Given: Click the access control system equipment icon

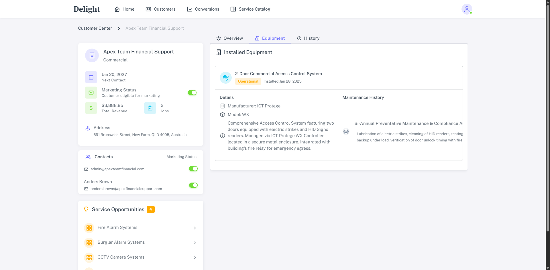Looking at the screenshot, I should (x=226, y=78).
